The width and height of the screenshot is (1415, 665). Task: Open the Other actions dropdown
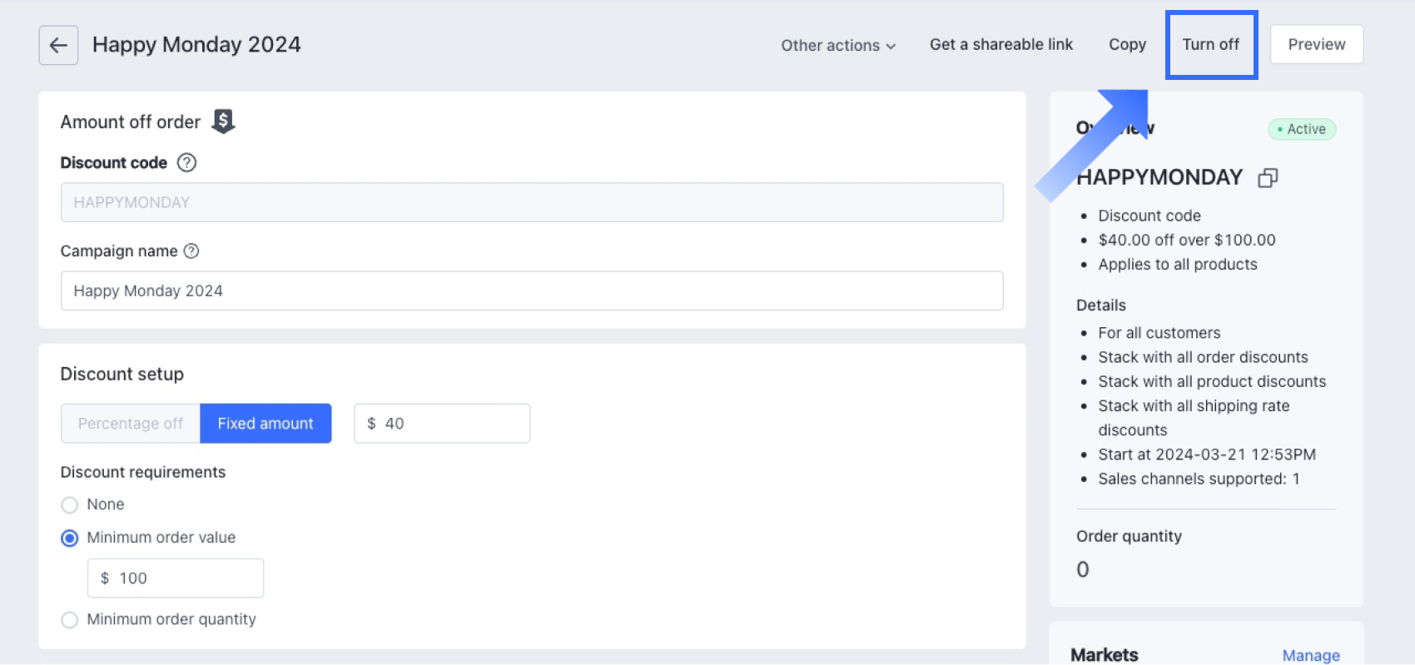837,46
